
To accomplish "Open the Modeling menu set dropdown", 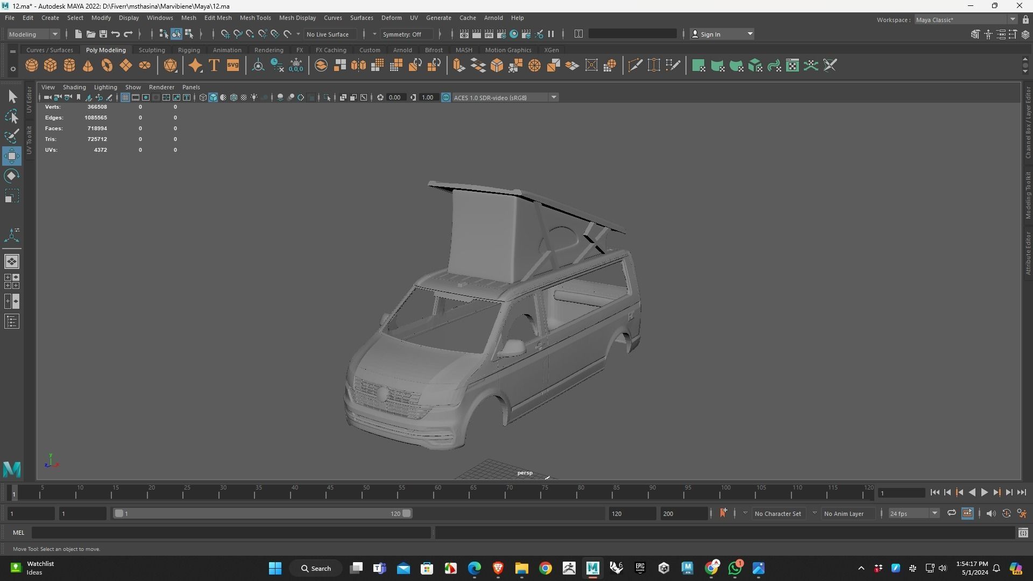I will (x=33, y=34).
